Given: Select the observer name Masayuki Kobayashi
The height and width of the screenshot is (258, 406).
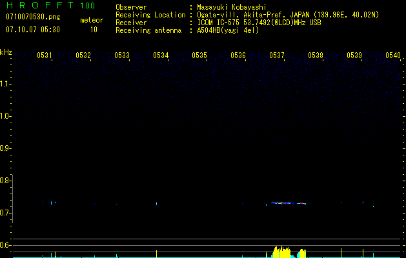Looking at the screenshot, I should tap(232, 7).
